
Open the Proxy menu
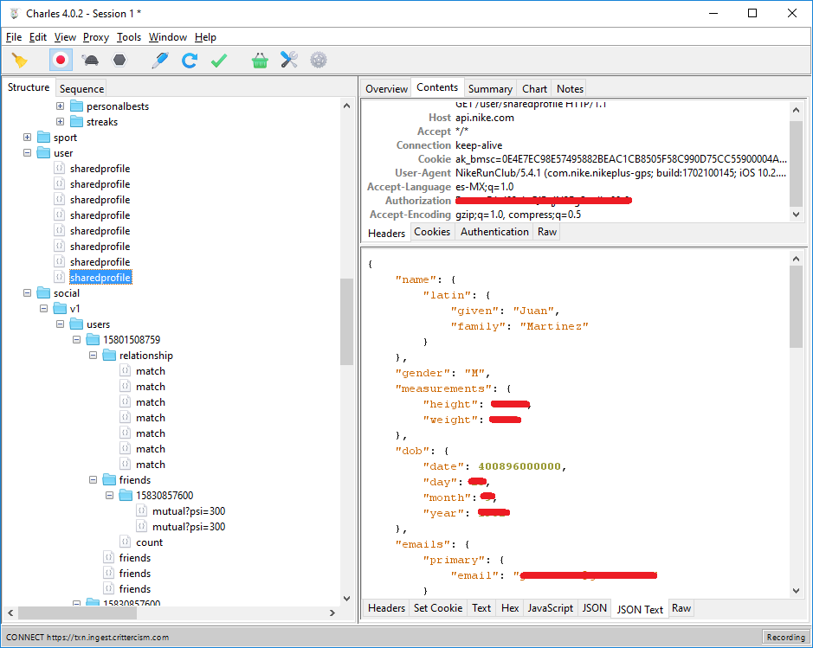coord(96,37)
